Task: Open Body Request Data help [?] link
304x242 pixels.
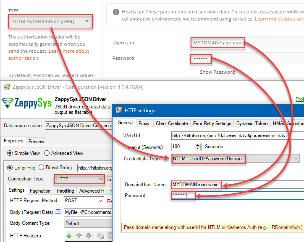Action: [58, 212]
